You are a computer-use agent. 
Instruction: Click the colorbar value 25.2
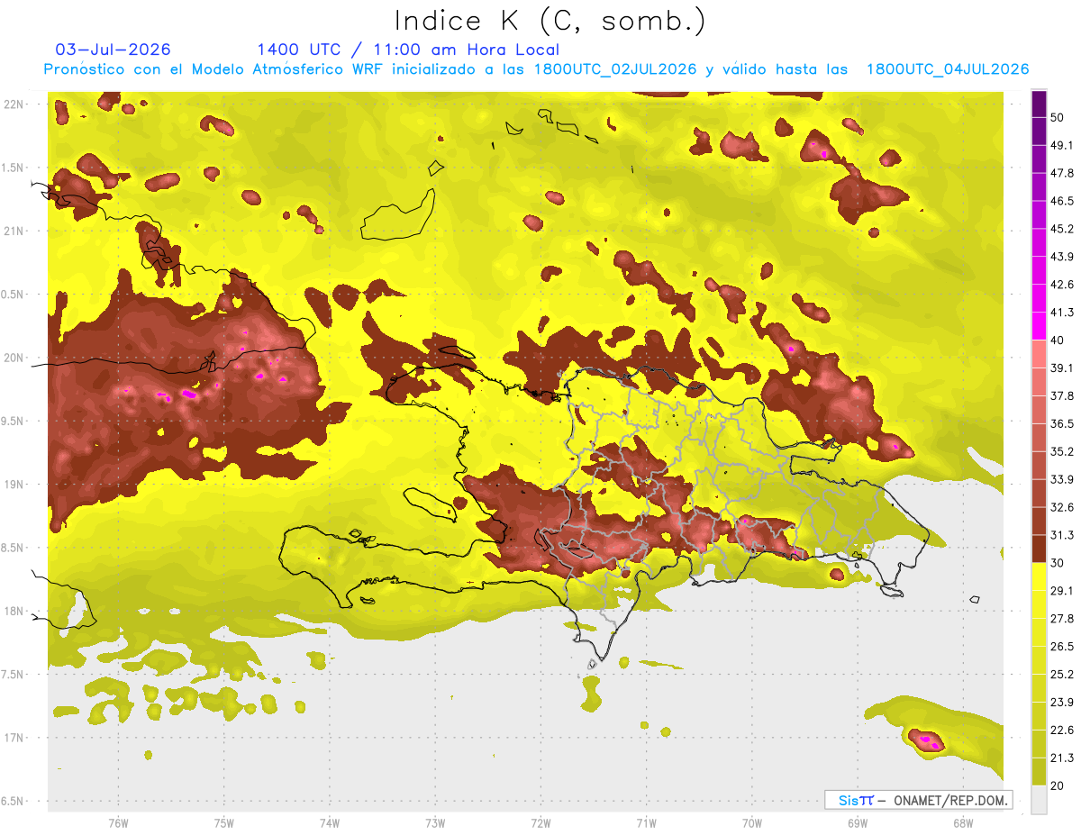point(1063,675)
